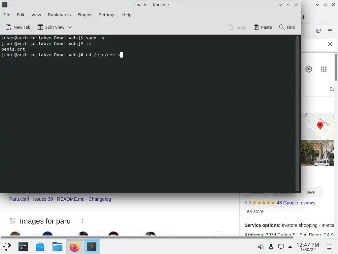Click the muted volume tray icon
This screenshot has width=338, height=254.
click(261, 247)
